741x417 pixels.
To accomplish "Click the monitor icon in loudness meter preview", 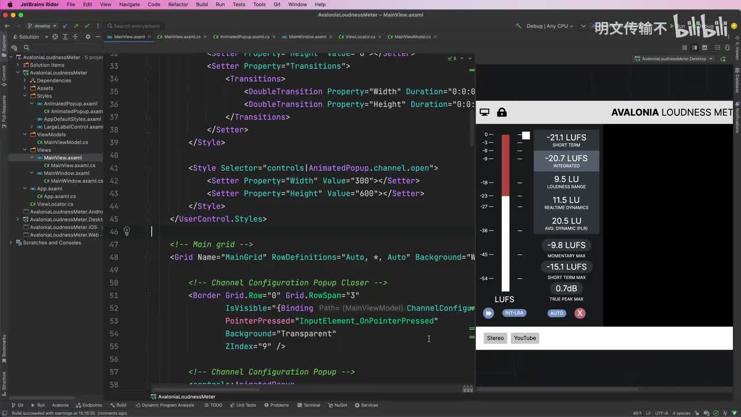I will tap(485, 112).
